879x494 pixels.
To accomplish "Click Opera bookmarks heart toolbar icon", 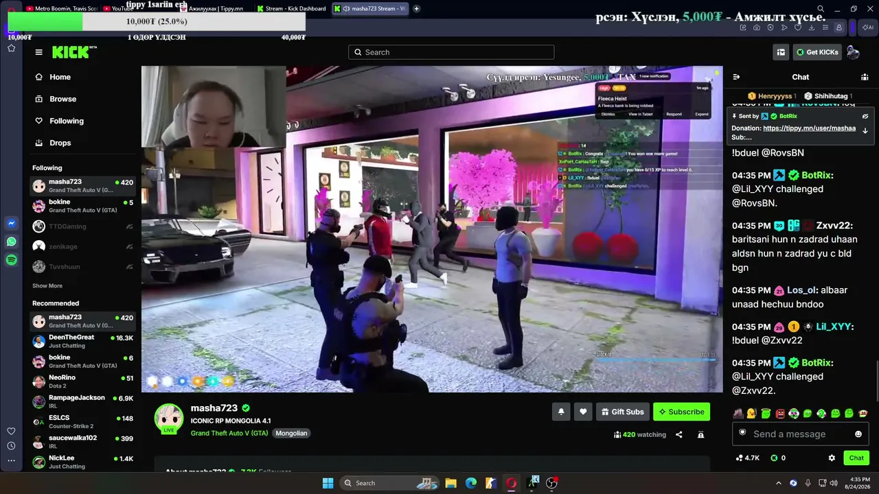I will tap(798, 27).
